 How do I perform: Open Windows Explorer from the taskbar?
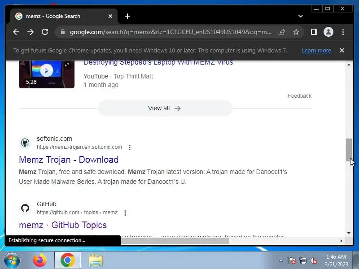[96, 260]
